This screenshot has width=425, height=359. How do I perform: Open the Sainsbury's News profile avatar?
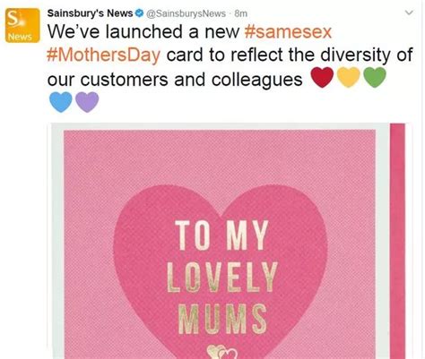point(22,25)
